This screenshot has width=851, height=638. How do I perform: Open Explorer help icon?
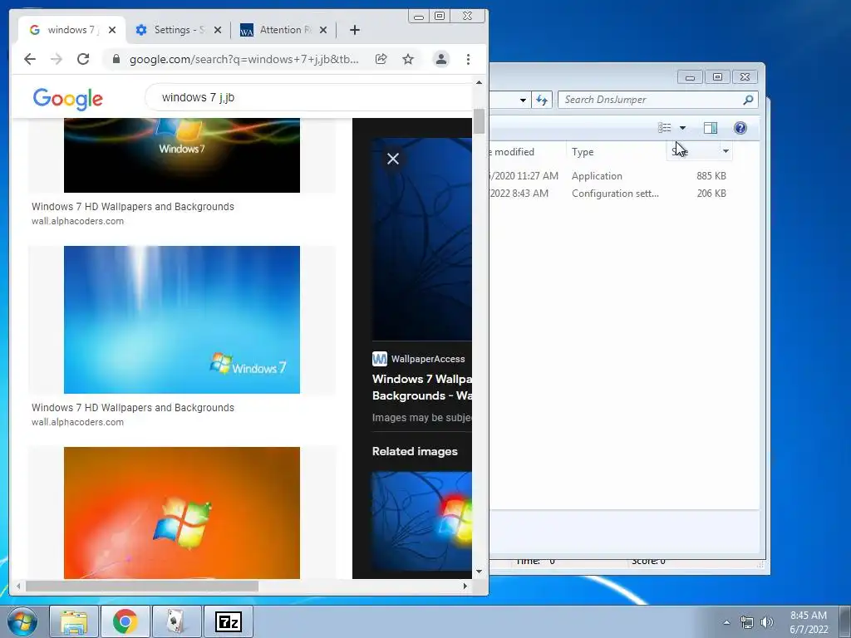740,127
